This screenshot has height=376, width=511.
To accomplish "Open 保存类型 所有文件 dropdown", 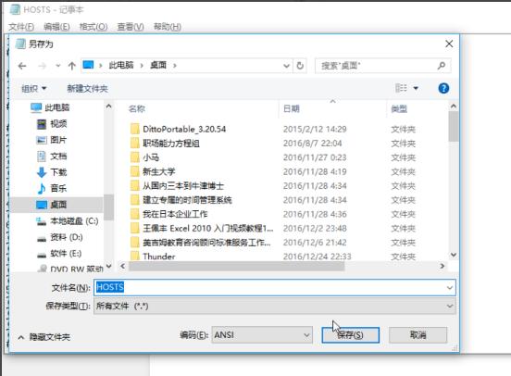I will click(274, 306).
